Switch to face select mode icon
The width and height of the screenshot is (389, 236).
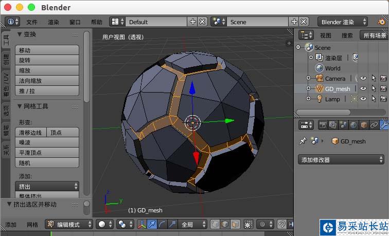pos(235,224)
